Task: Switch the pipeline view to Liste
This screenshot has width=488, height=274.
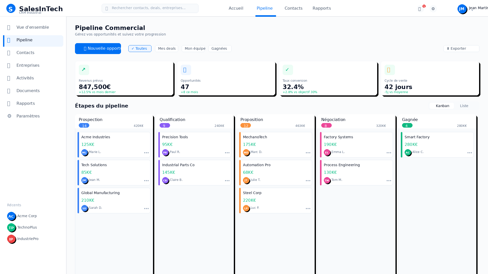Action: point(464,106)
